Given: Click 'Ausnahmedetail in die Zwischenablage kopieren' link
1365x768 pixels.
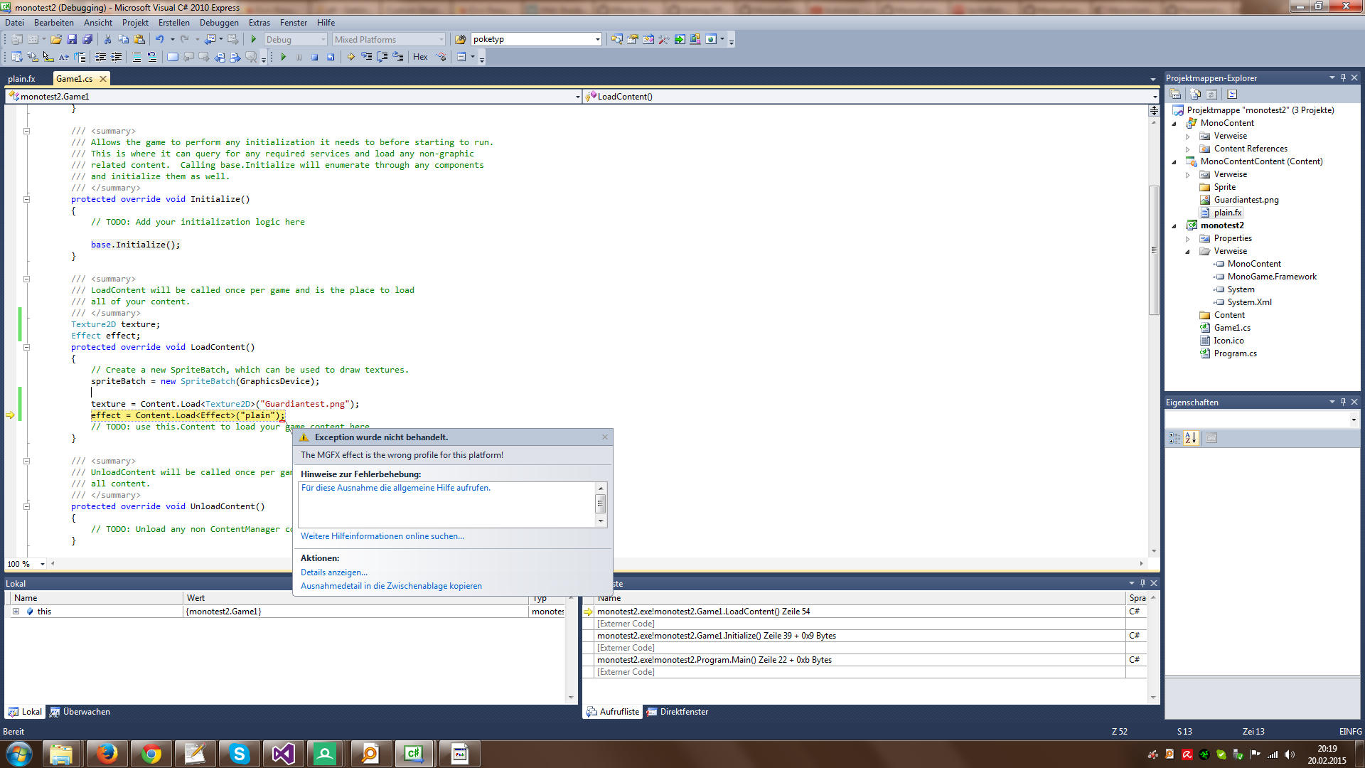Looking at the screenshot, I should click(391, 586).
